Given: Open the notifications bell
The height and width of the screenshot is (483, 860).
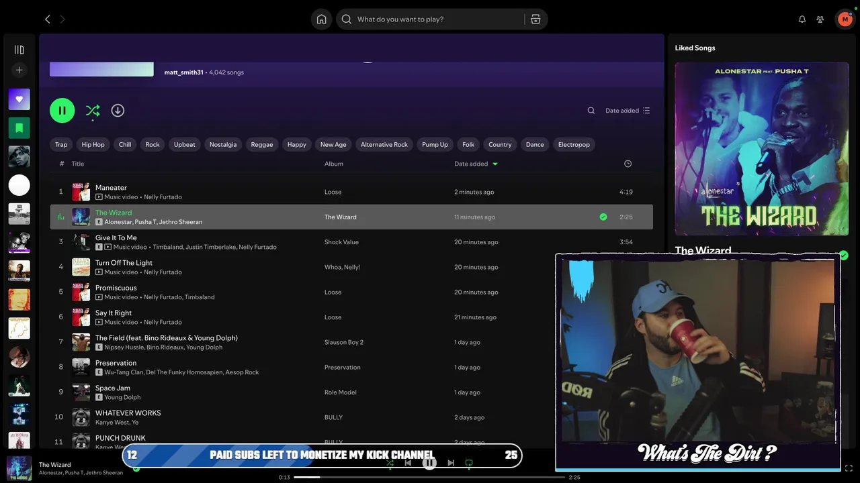Looking at the screenshot, I should coord(802,19).
